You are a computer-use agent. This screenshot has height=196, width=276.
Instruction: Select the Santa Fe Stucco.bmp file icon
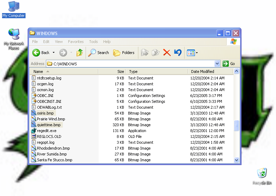(x=33, y=160)
